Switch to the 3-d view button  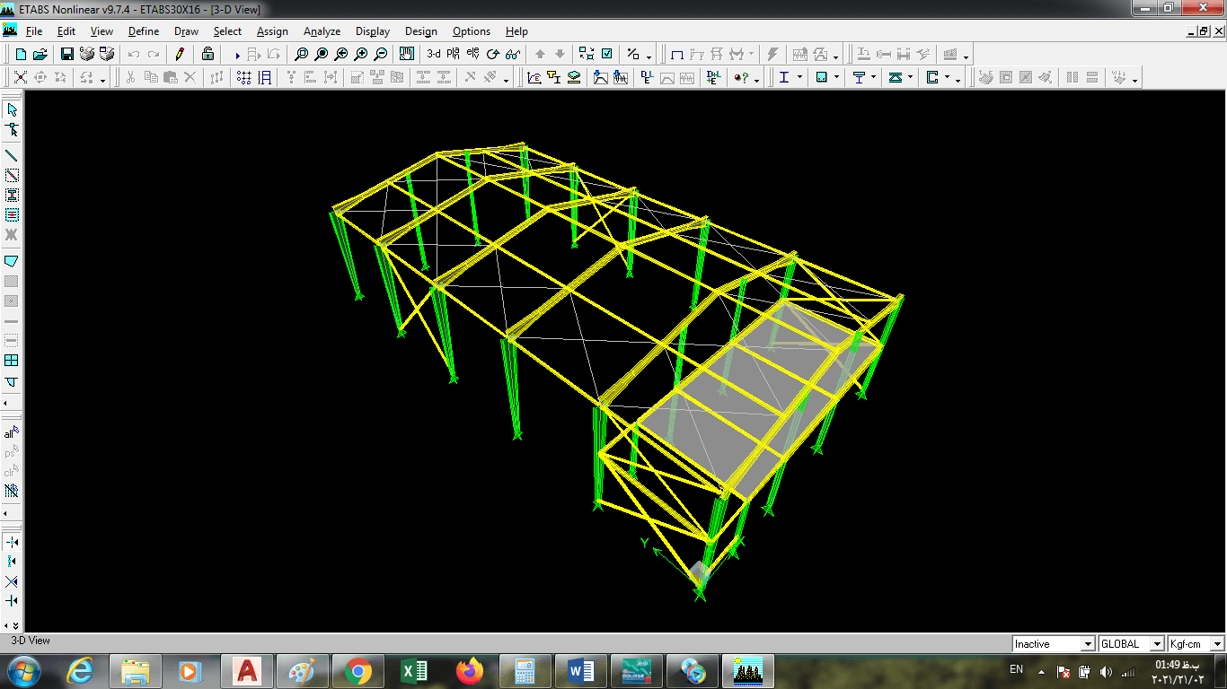point(434,54)
